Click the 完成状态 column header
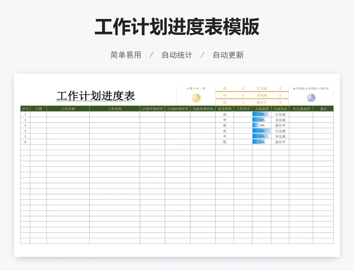Viewport: 354px width, 271px height. pos(280,109)
